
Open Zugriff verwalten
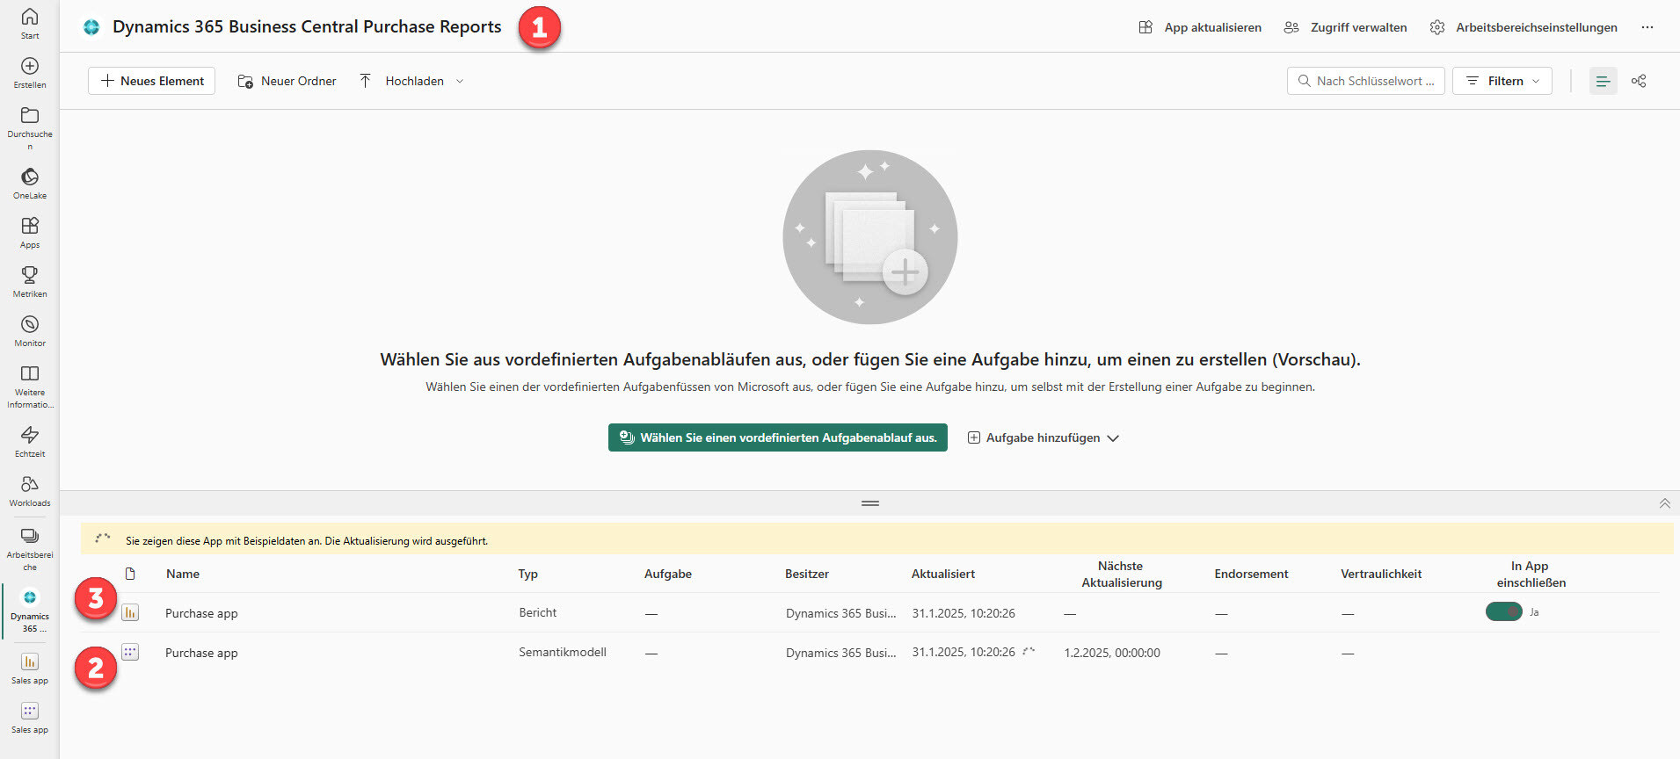(1345, 27)
